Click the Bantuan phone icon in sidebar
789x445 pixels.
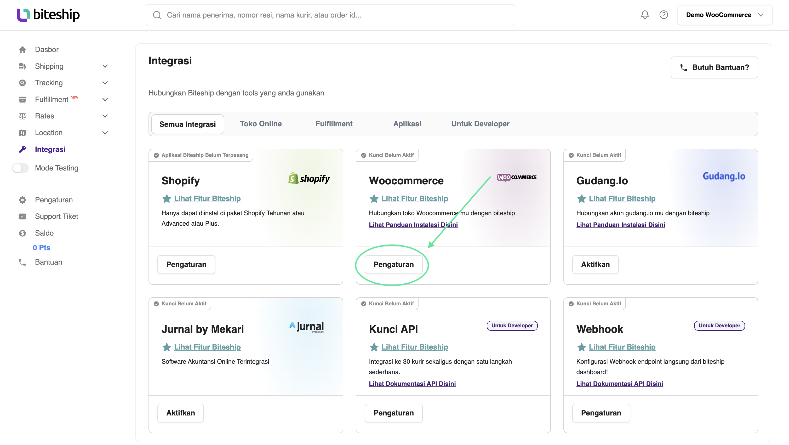tap(22, 262)
